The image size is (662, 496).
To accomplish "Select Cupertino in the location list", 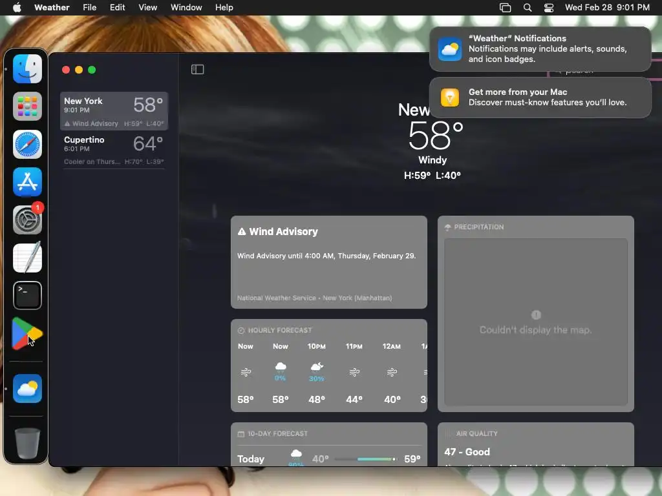I will click(114, 150).
